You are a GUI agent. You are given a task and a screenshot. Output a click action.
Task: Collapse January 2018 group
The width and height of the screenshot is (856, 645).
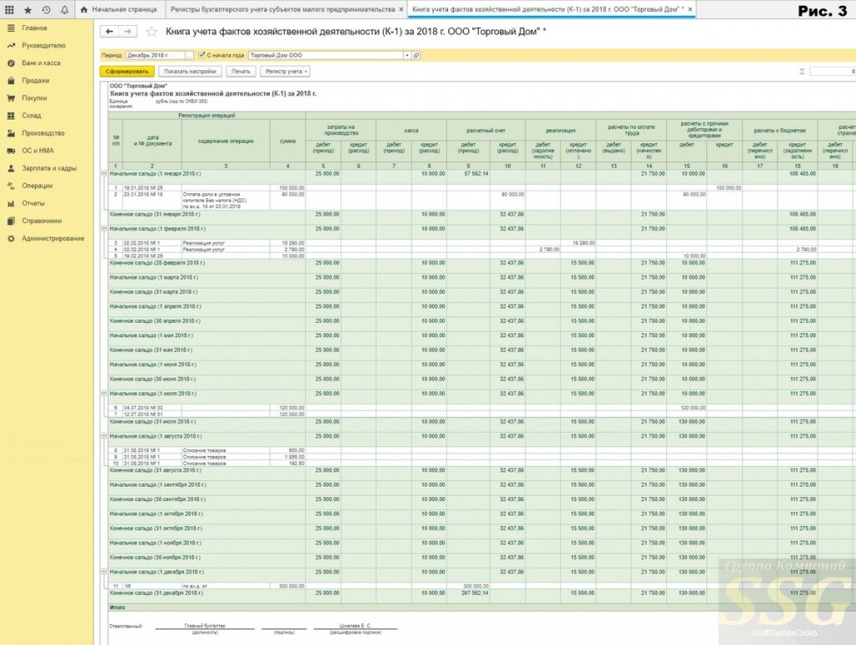coord(104,174)
